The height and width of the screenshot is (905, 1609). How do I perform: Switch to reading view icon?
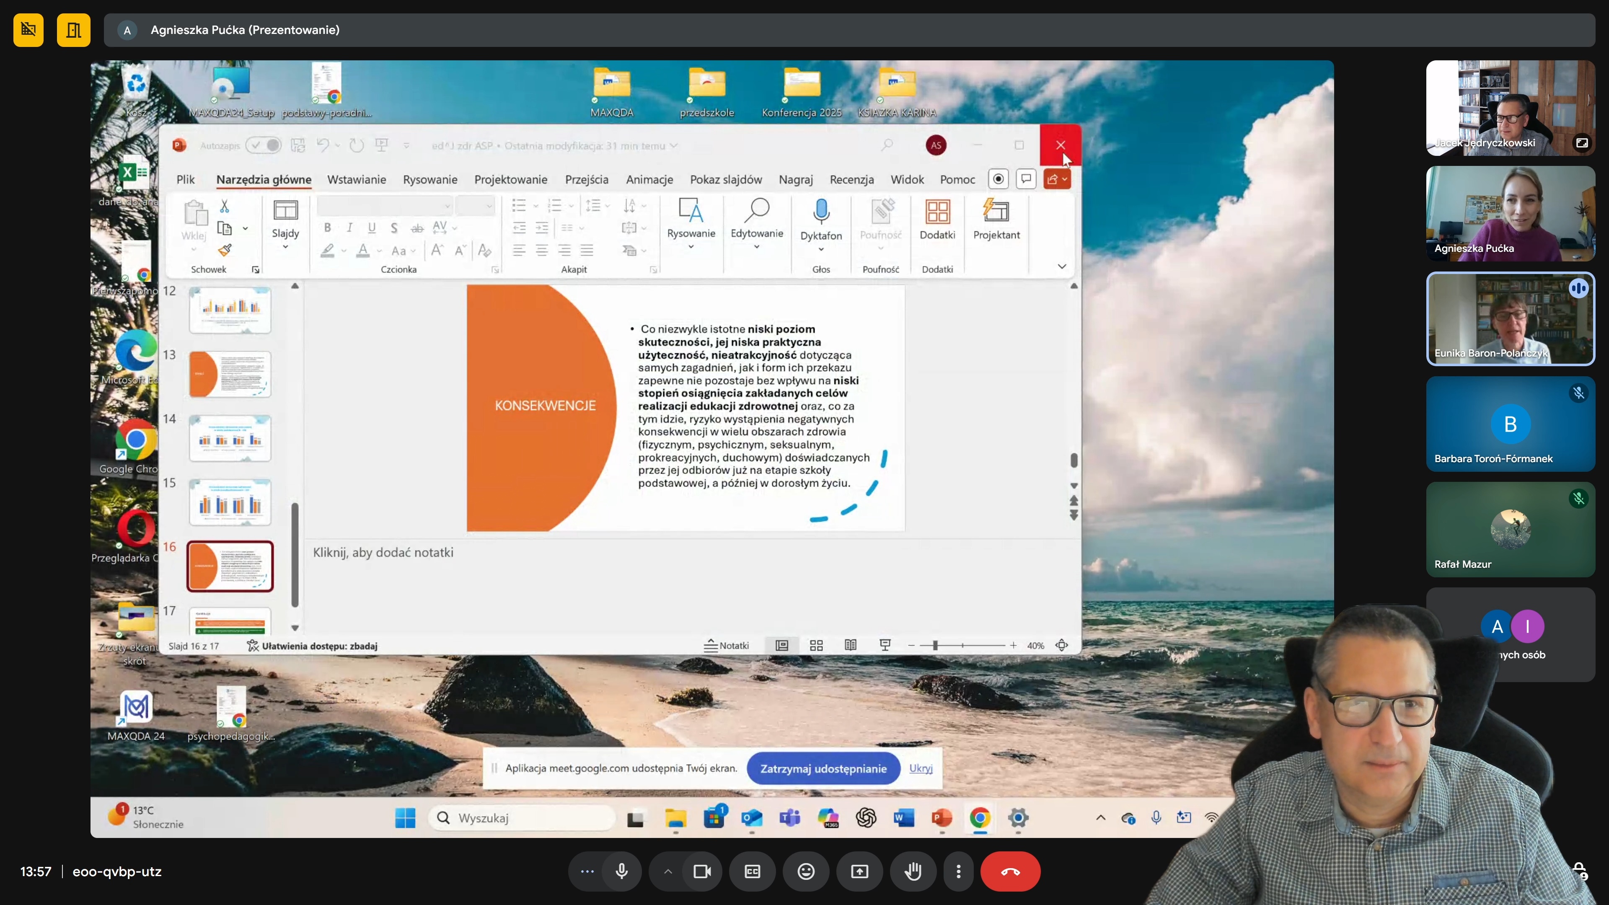point(850,645)
